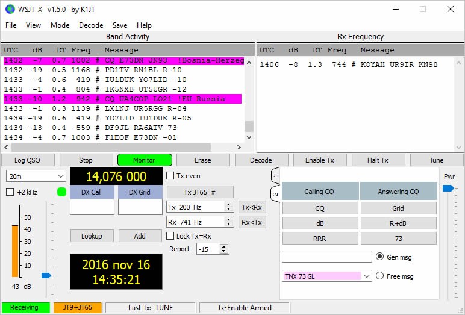The image size is (465, 315).
Task: Click the RRR message button
Action: (320, 239)
